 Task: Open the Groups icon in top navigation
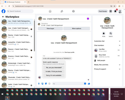pyautogui.click(x=73, y=11)
